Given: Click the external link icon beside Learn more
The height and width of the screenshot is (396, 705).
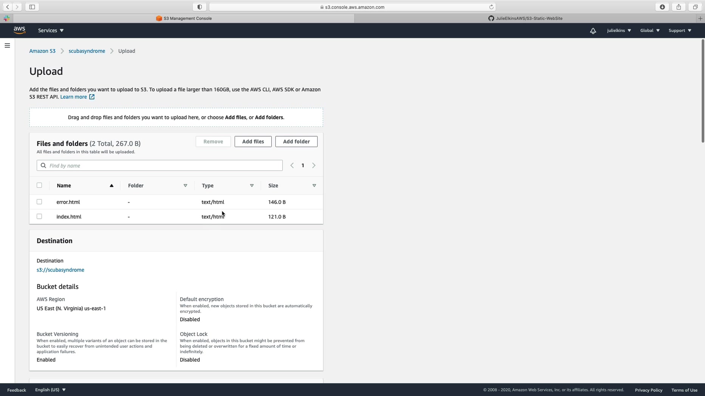Looking at the screenshot, I should click(x=92, y=97).
